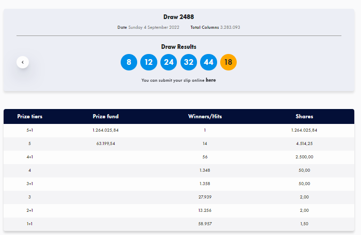Screen dimensions: 361x235
Task: Select the '5+1' prize tier cell
Action: 30,130
